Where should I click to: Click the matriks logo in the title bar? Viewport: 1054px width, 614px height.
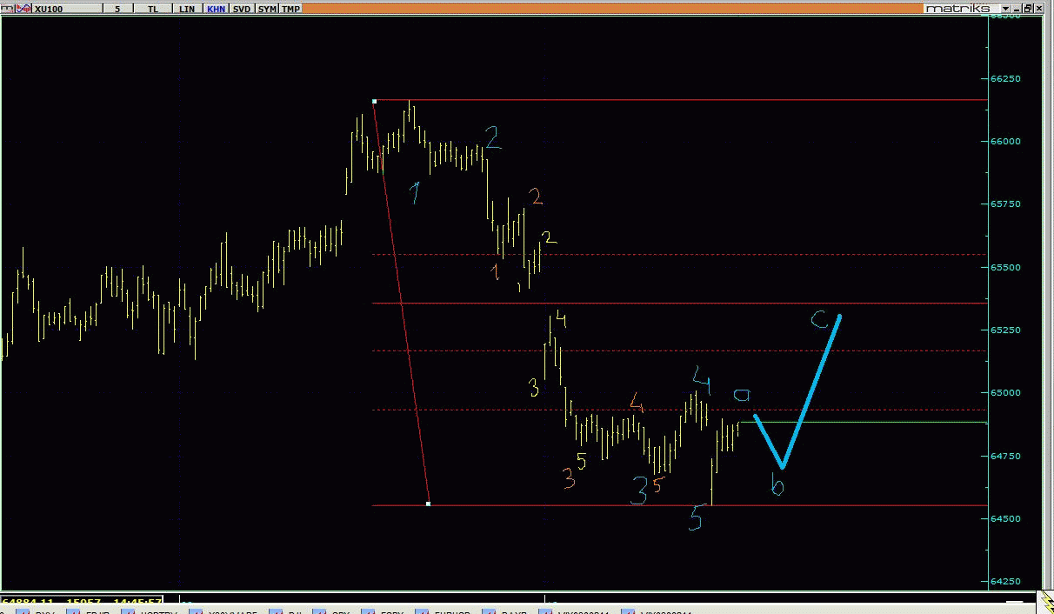point(957,8)
